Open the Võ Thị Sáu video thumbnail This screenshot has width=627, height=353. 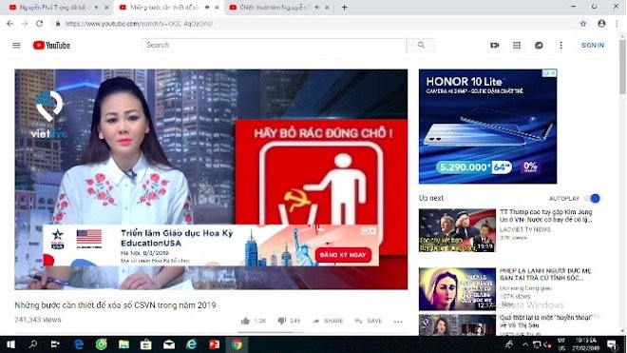click(457, 325)
